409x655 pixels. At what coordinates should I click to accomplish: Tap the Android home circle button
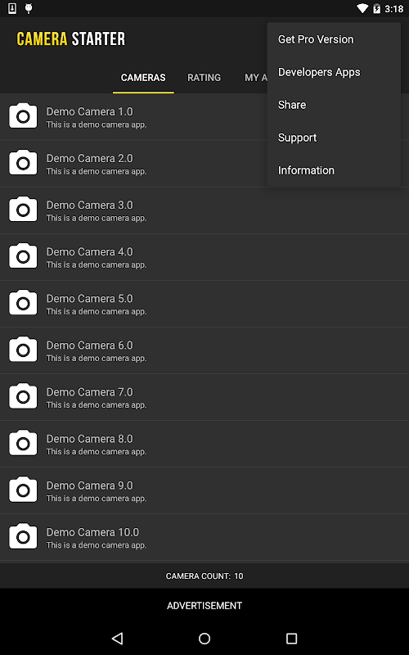(x=204, y=638)
